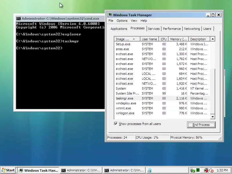This screenshot has height=174, width=232.
Task: Select svchost.exe using 960 K
Action: [162, 69]
